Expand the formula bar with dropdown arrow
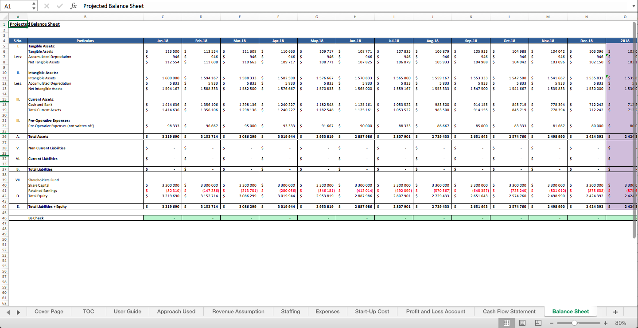The height and width of the screenshot is (328, 638). pos(634,6)
